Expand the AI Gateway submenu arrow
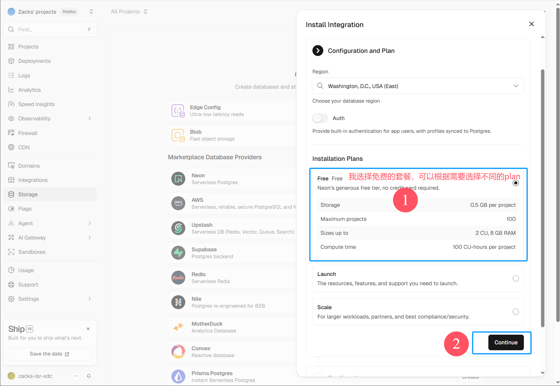This screenshot has height=386, width=560. click(x=90, y=238)
